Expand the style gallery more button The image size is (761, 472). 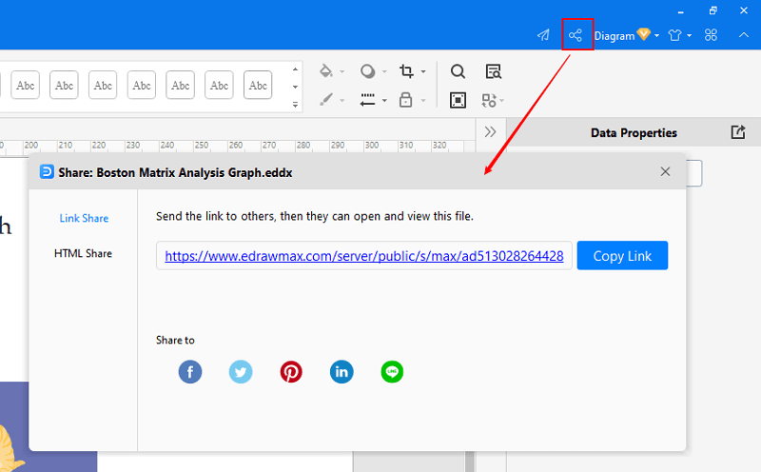pos(295,105)
